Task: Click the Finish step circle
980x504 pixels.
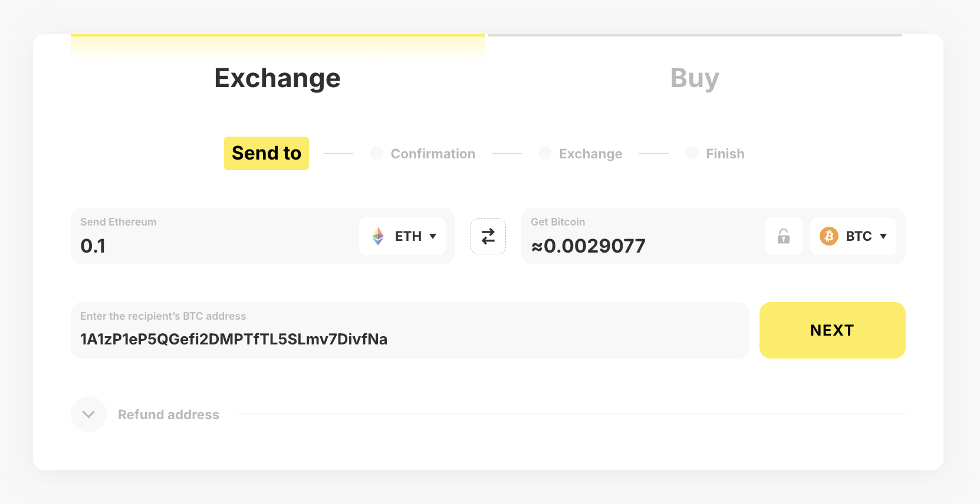Action: tap(692, 153)
